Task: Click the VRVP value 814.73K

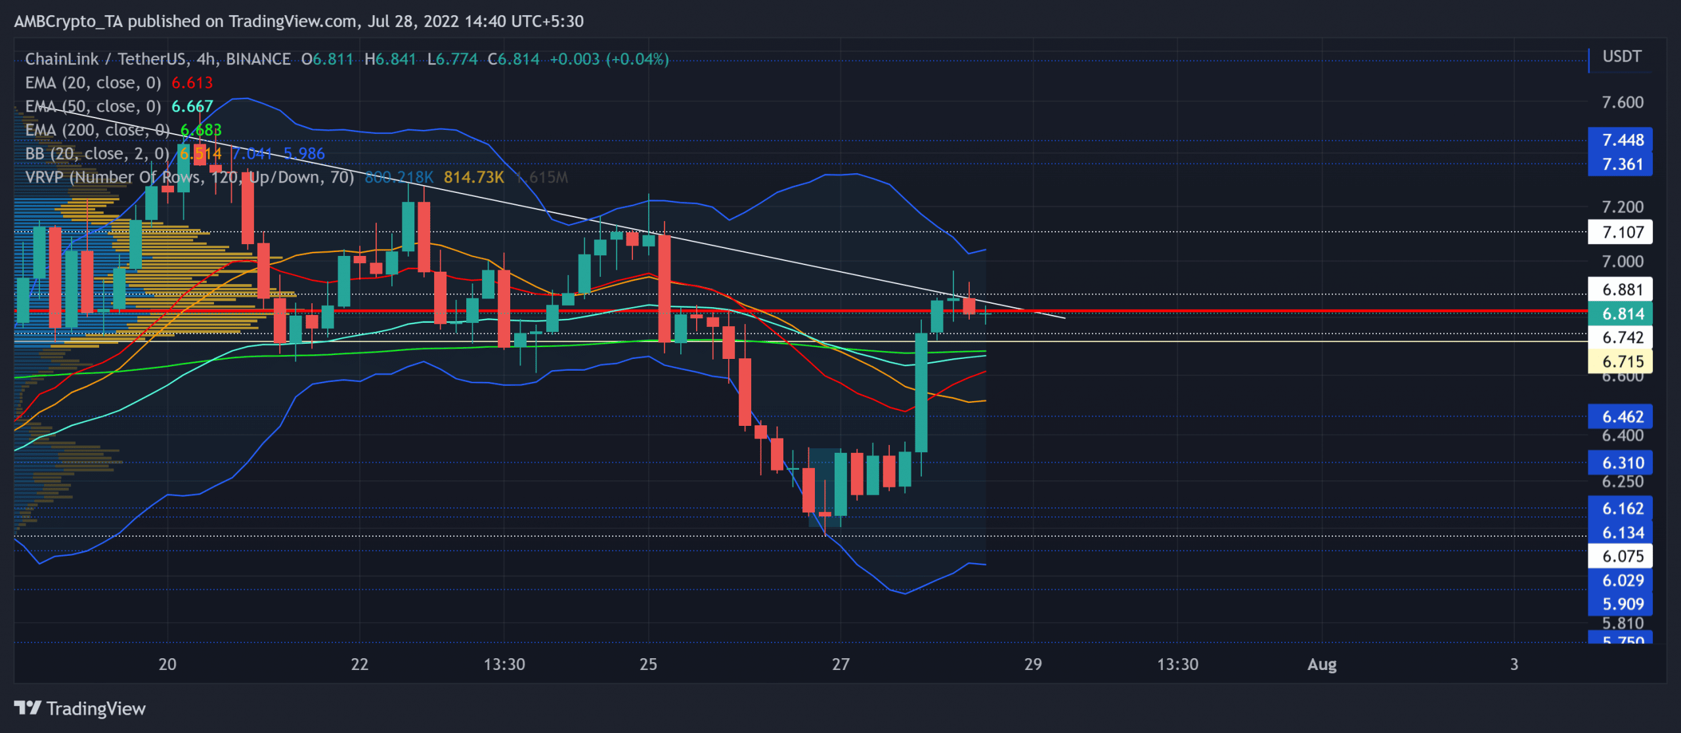Action: pyautogui.click(x=474, y=177)
